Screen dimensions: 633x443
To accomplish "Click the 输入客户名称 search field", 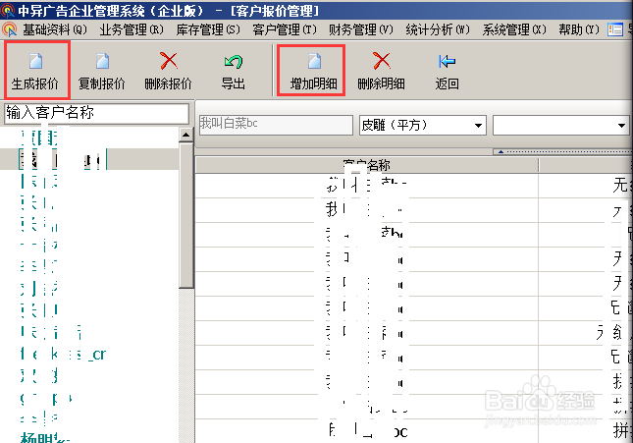I will (96, 113).
